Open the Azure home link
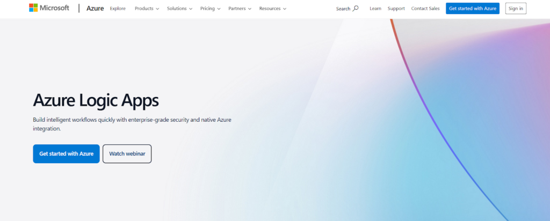The width and height of the screenshot is (550, 221). 95,9
